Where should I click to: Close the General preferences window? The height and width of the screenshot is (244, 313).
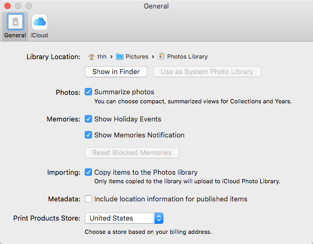point(7,6)
